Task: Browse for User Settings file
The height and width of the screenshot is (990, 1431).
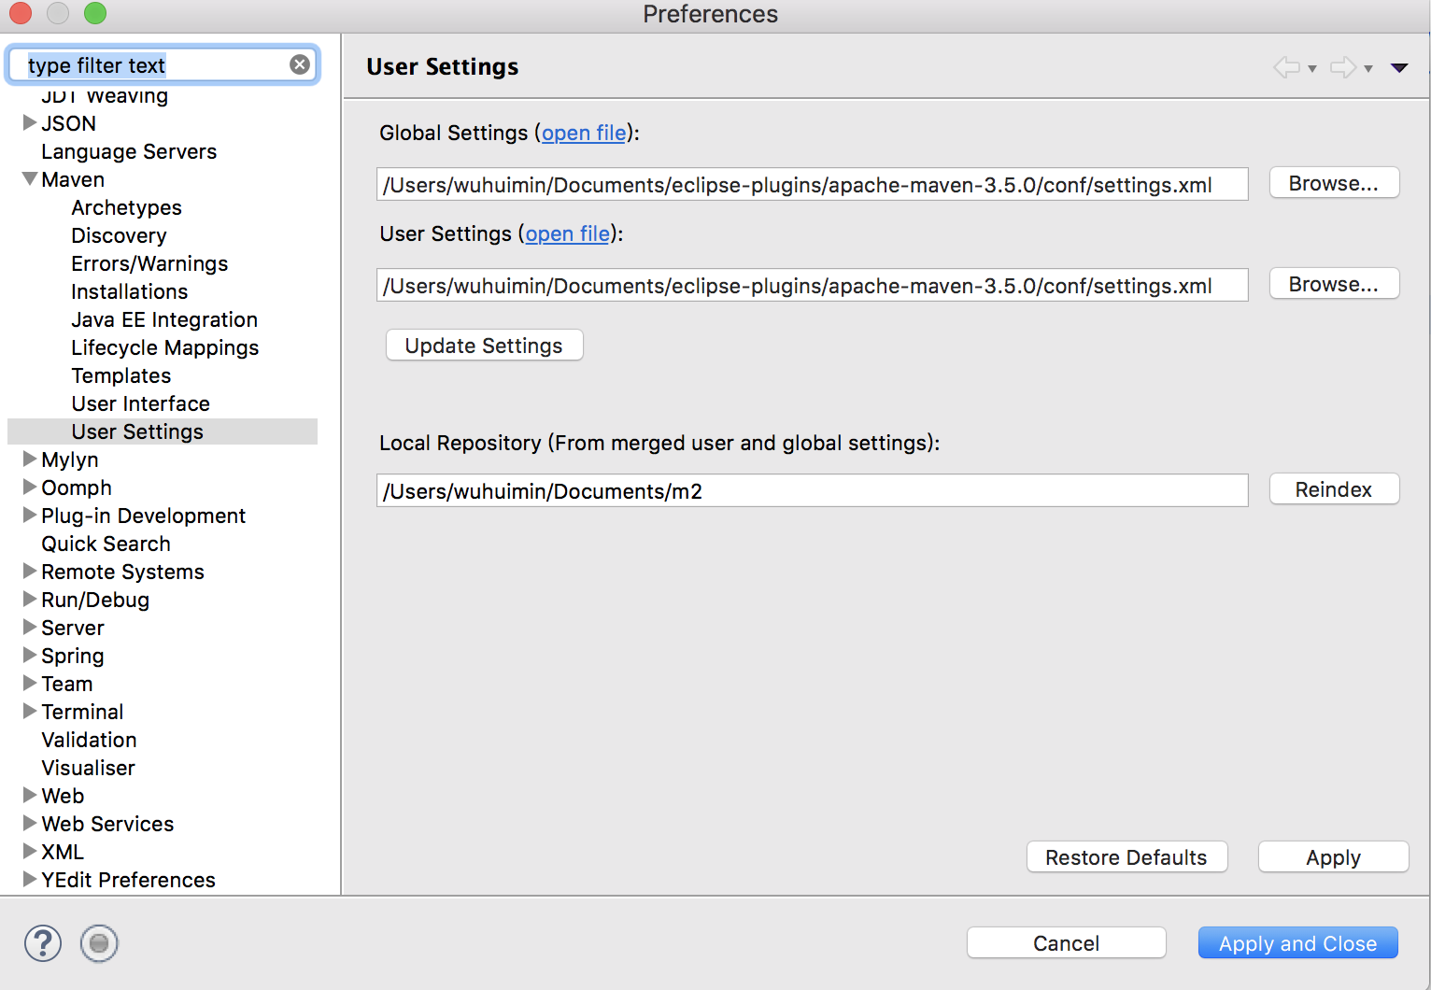Action: (1334, 284)
